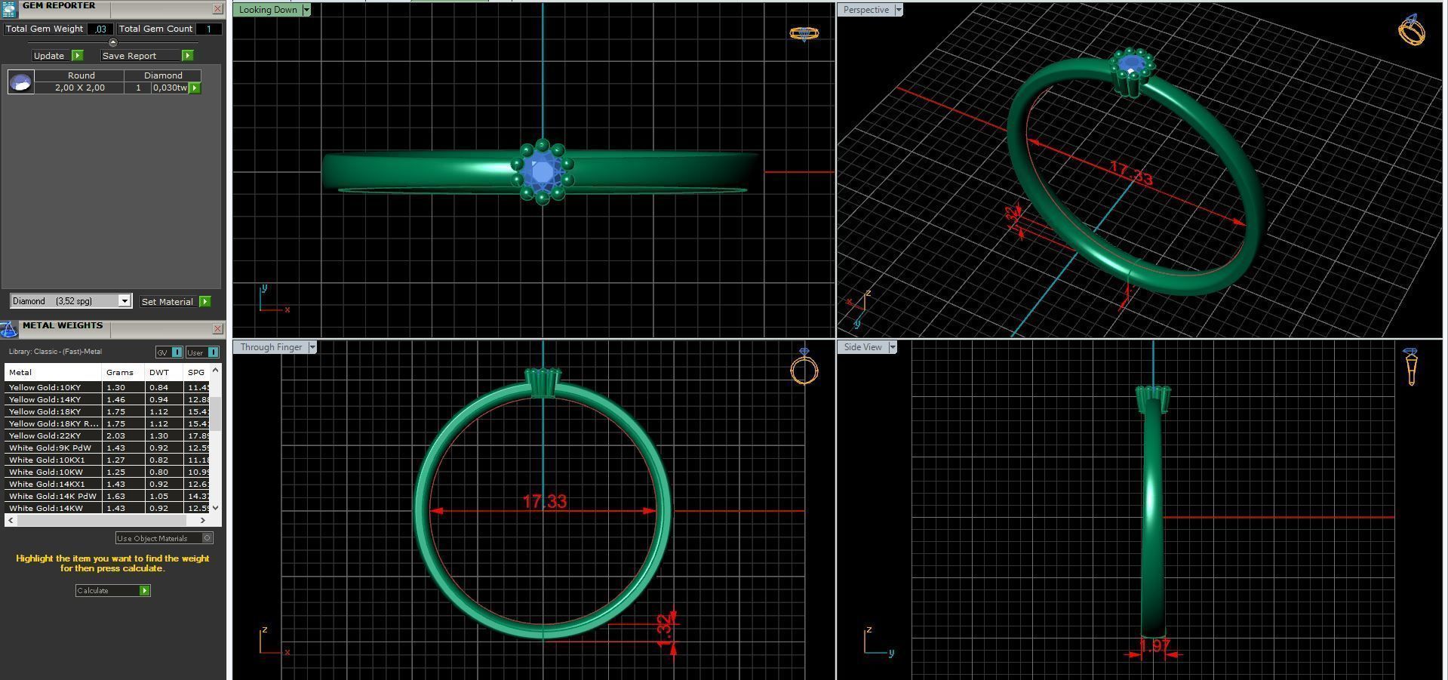Click the green arrow next to Update
This screenshot has width=1448, height=680.
[77, 55]
